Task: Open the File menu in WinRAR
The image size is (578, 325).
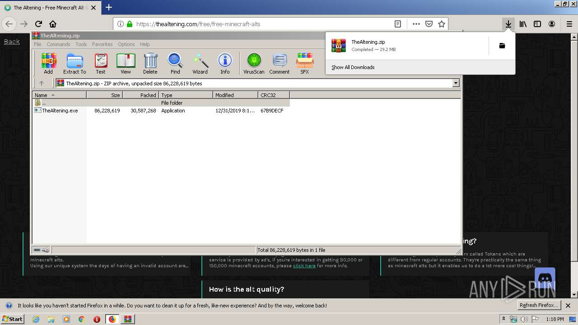Action: point(37,44)
